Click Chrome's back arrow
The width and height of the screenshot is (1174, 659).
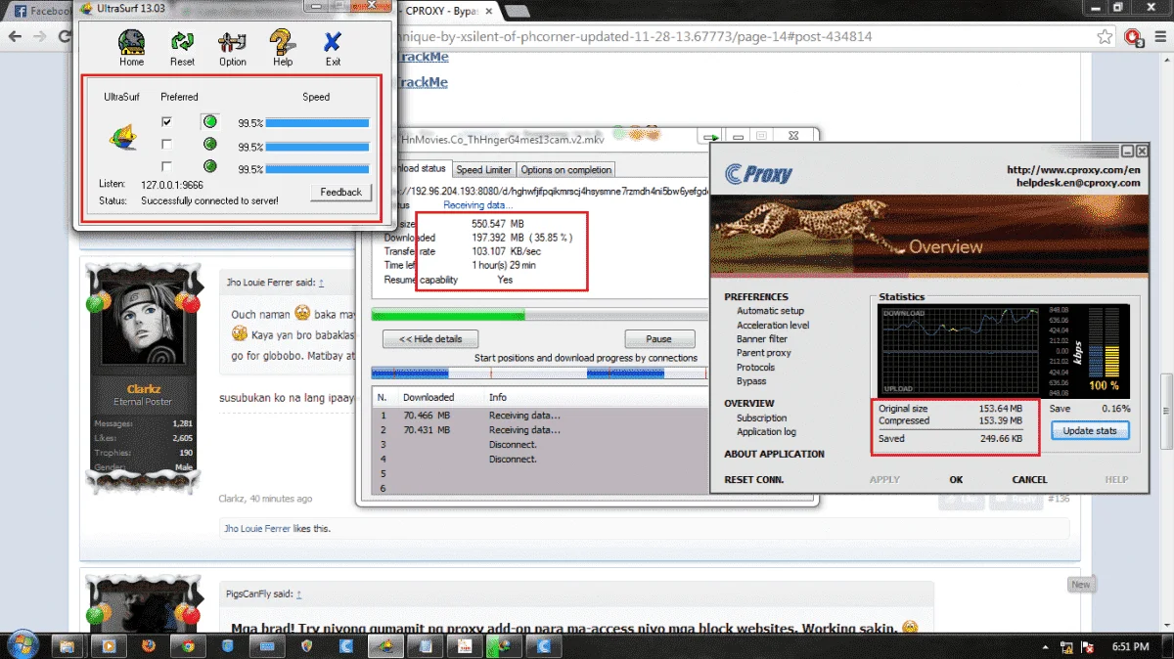point(14,36)
